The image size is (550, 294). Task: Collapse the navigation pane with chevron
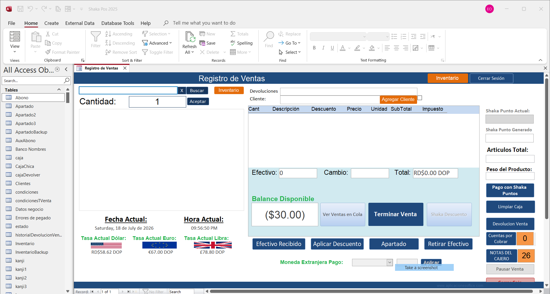point(66,69)
